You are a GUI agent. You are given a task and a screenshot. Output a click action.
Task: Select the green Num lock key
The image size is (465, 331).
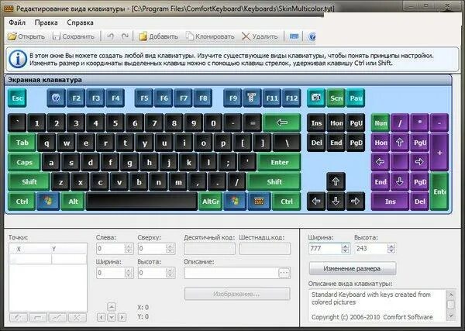coord(381,122)
